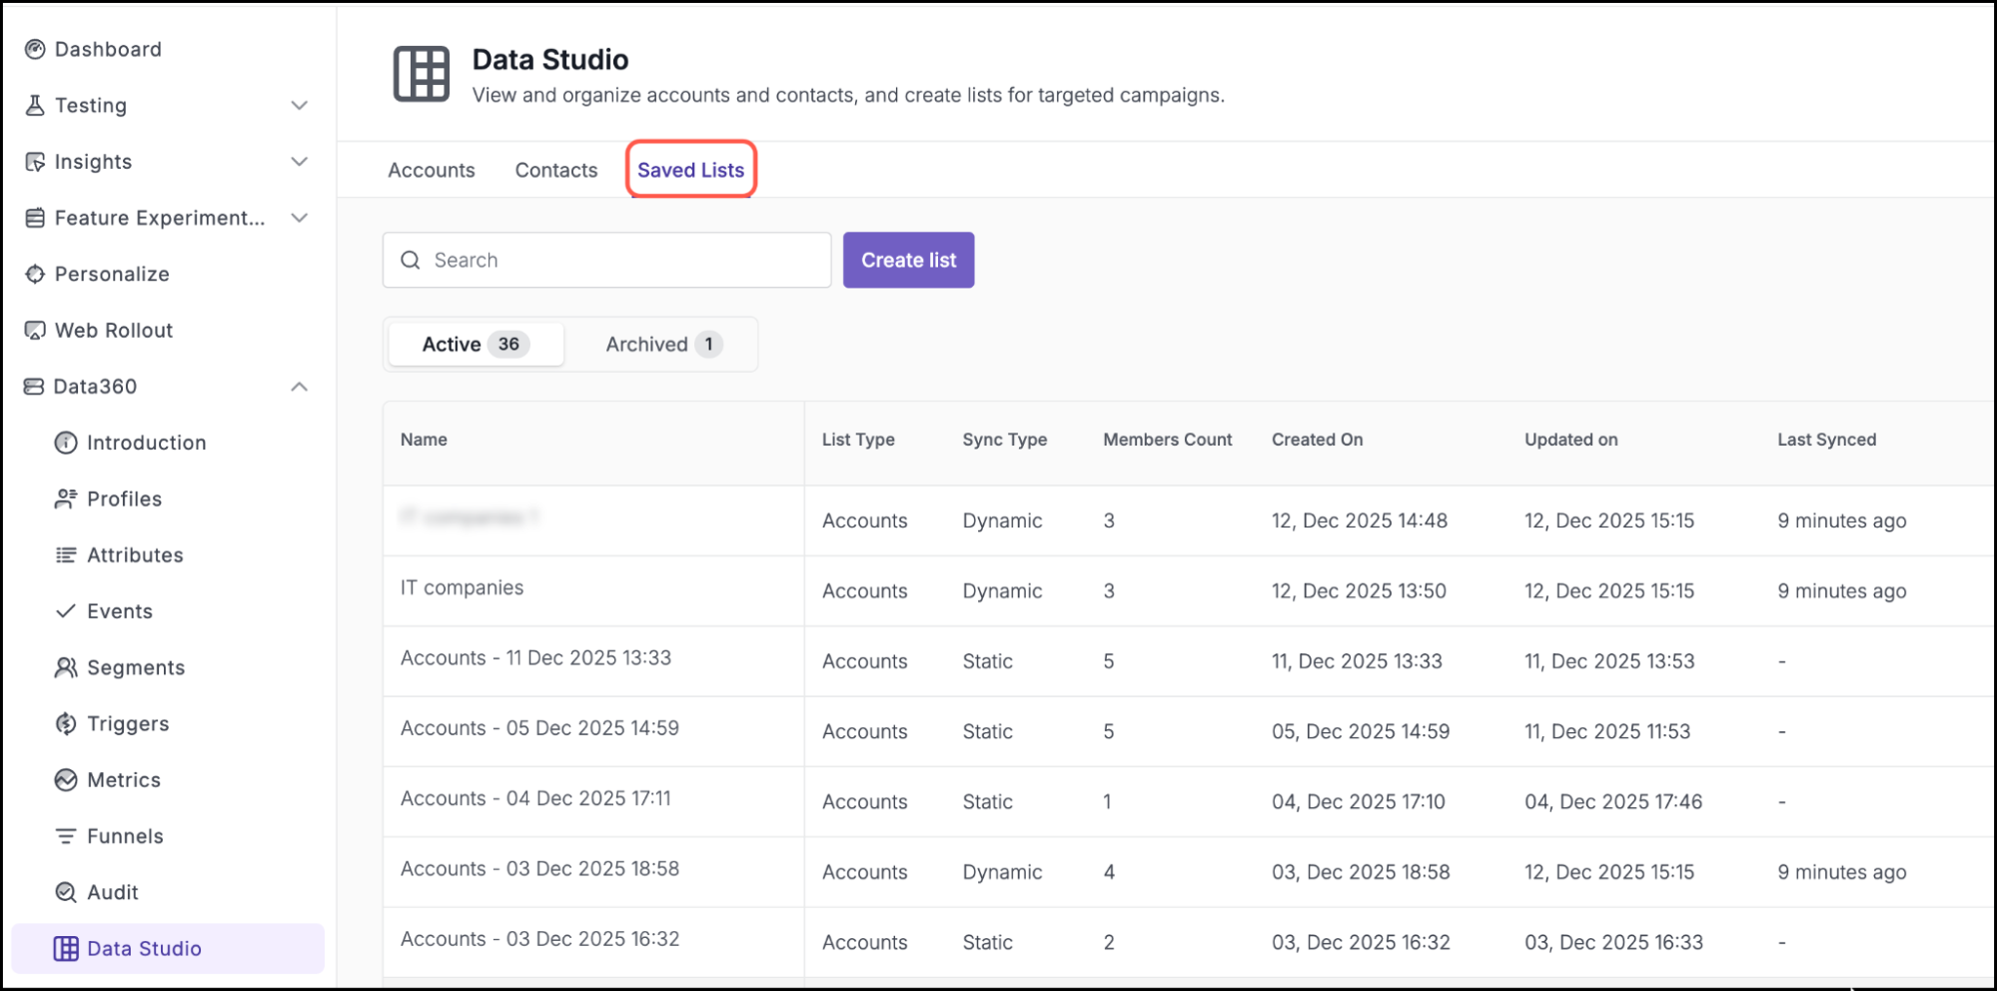Click the Metrics chart icon
1997x991 pixels.
point(66,779)
